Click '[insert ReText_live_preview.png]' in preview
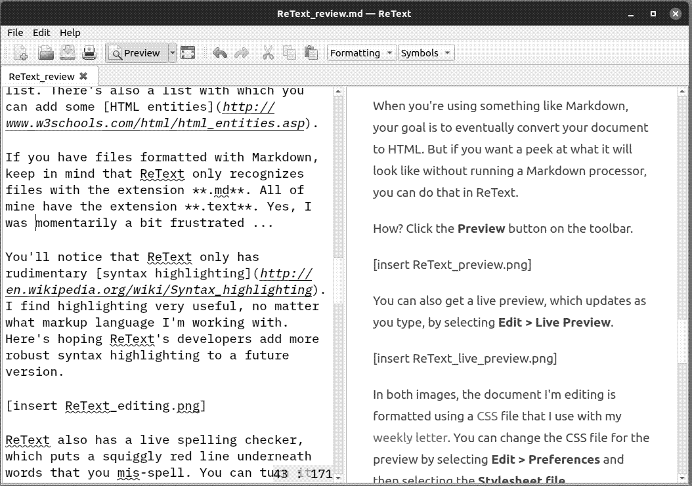The width and height of the screenshot is (692, 486). coord(465,358)
